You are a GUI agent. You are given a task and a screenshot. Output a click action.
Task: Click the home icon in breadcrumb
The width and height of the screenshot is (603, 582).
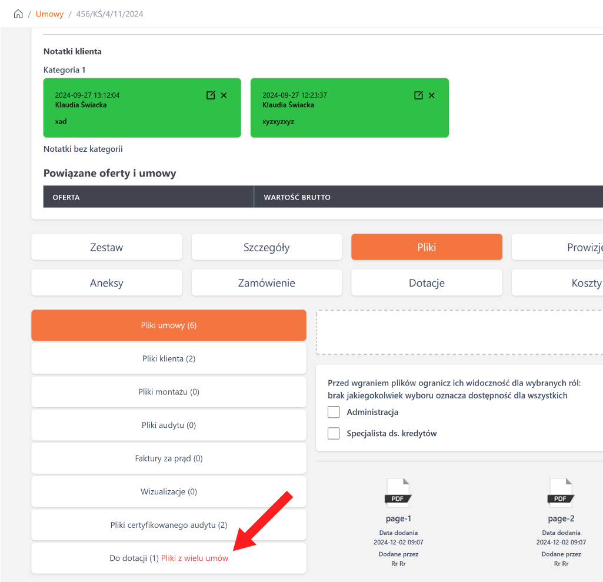pyautogui.click(x=18, y=14)
